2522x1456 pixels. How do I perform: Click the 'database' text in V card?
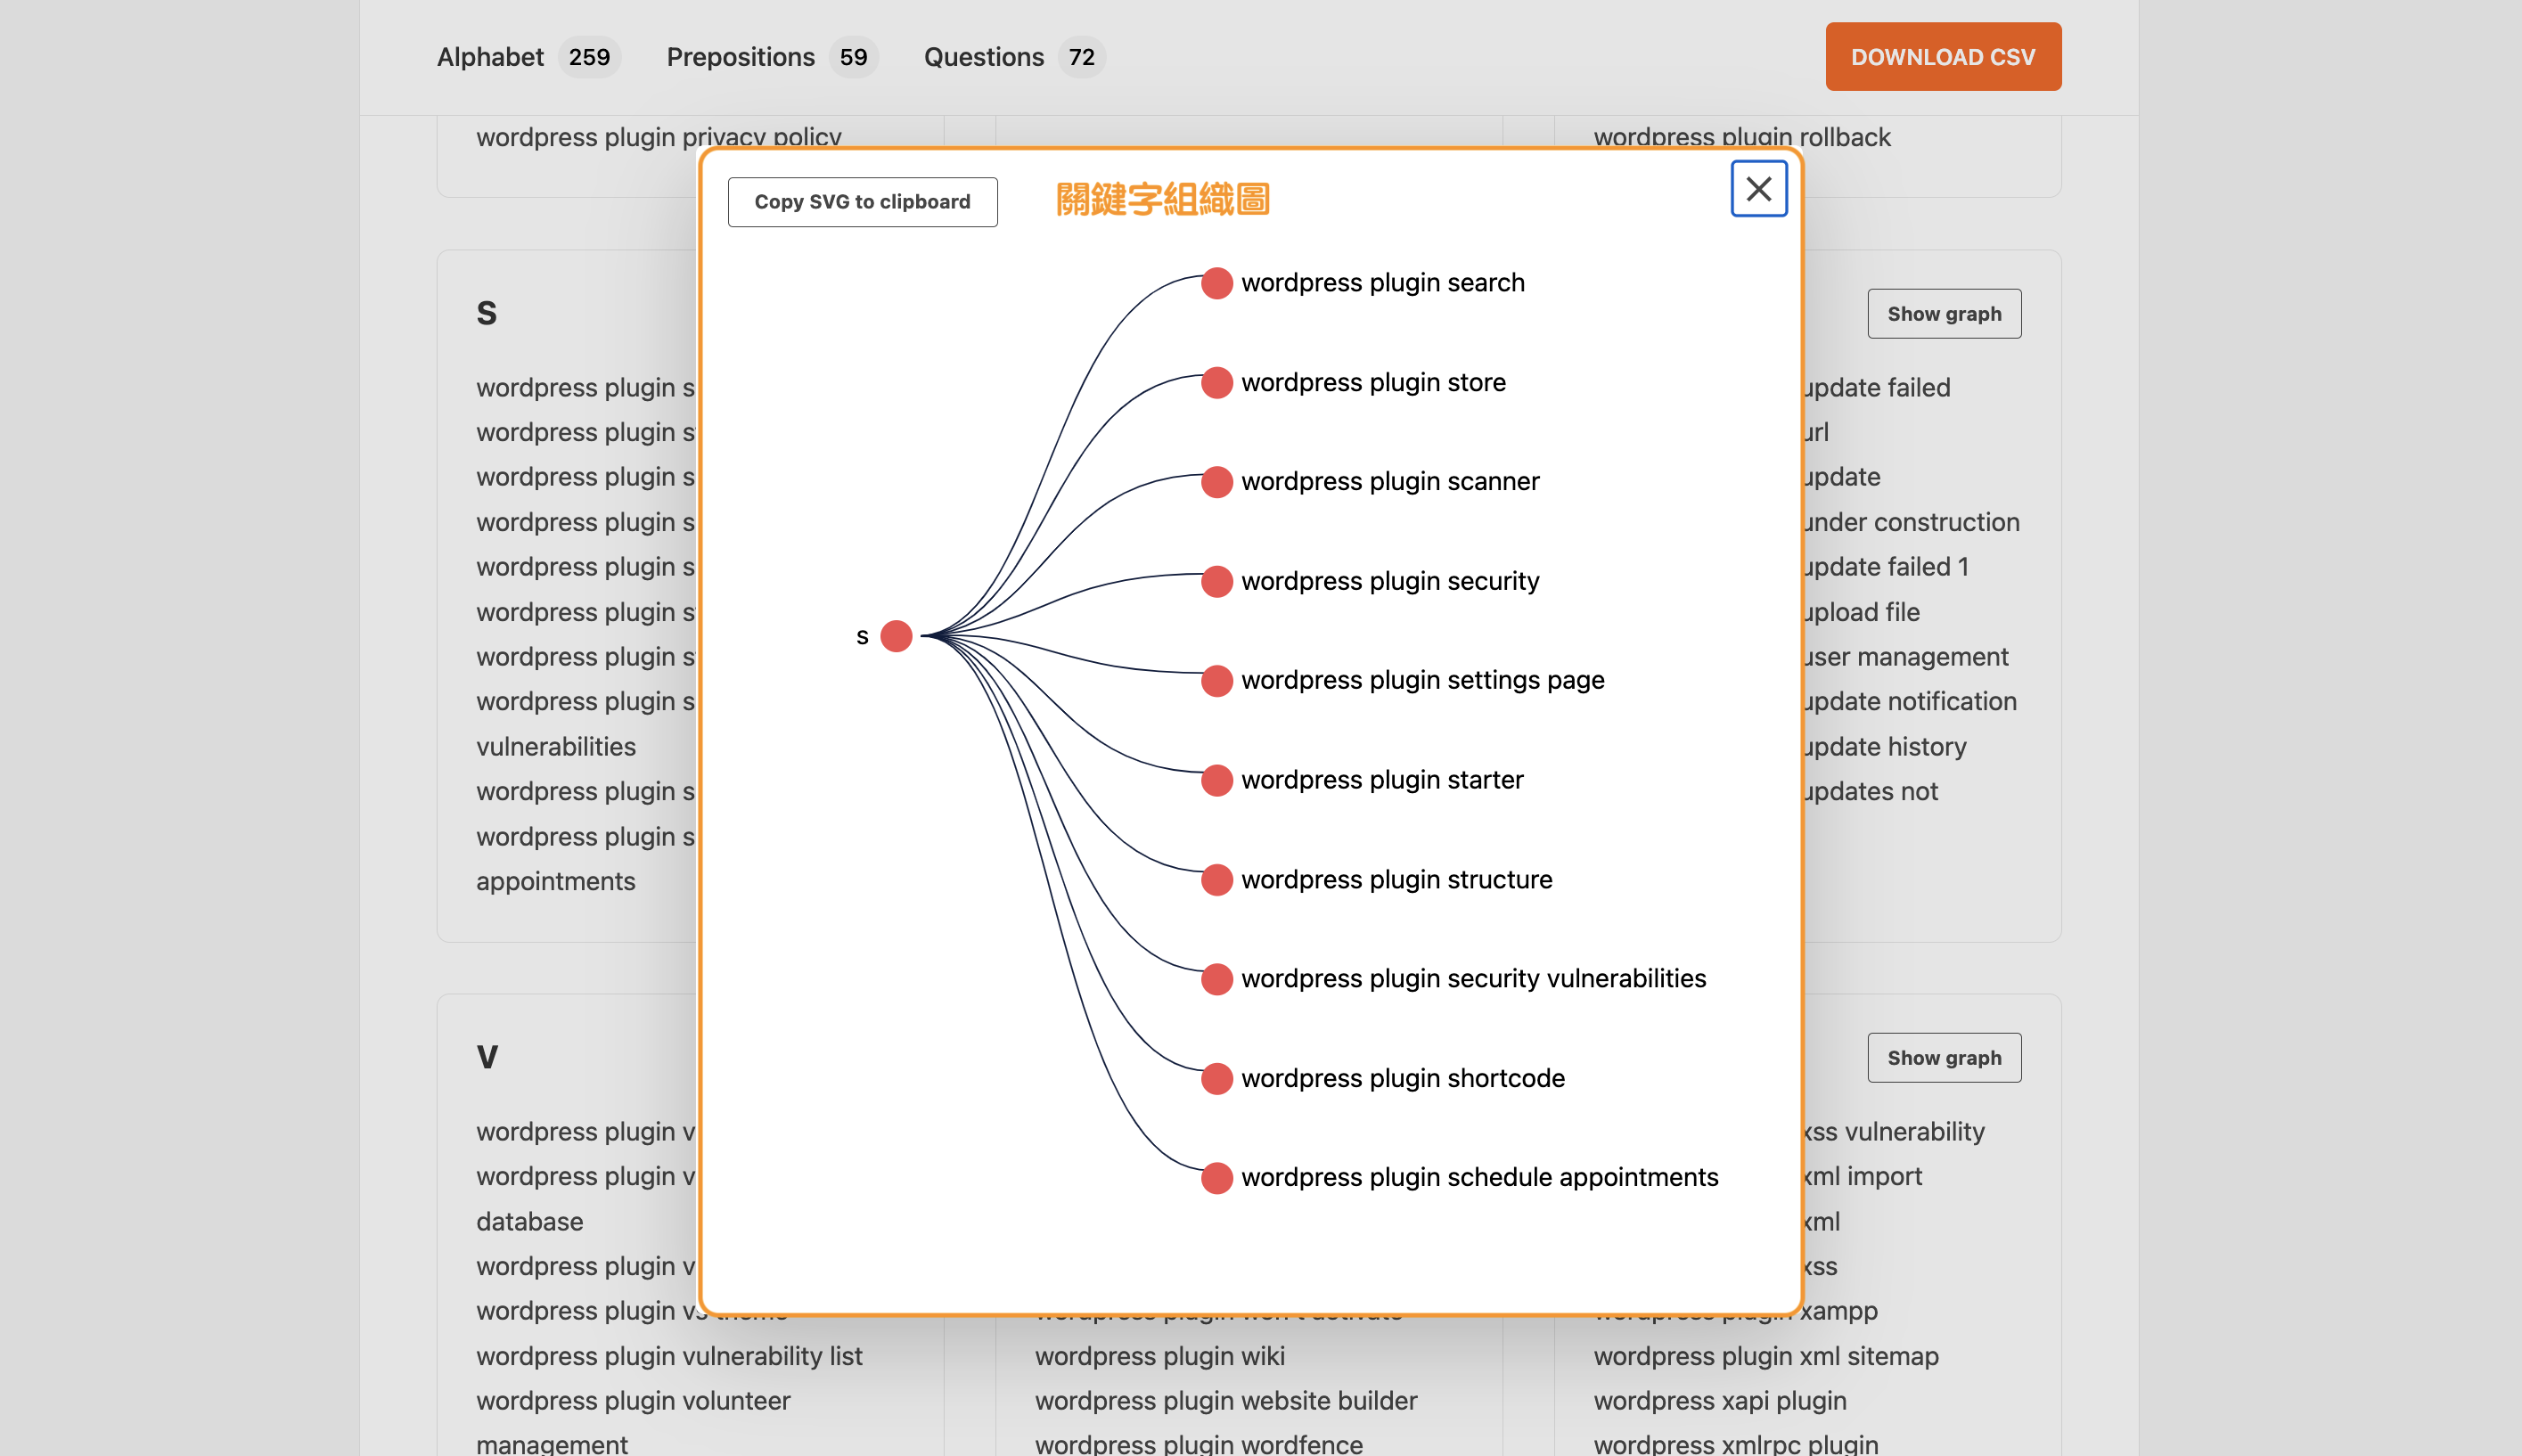click(x=529, y=1222)
